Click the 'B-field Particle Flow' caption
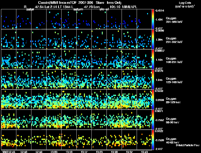The image size is (201, 153). pos(188,145)
